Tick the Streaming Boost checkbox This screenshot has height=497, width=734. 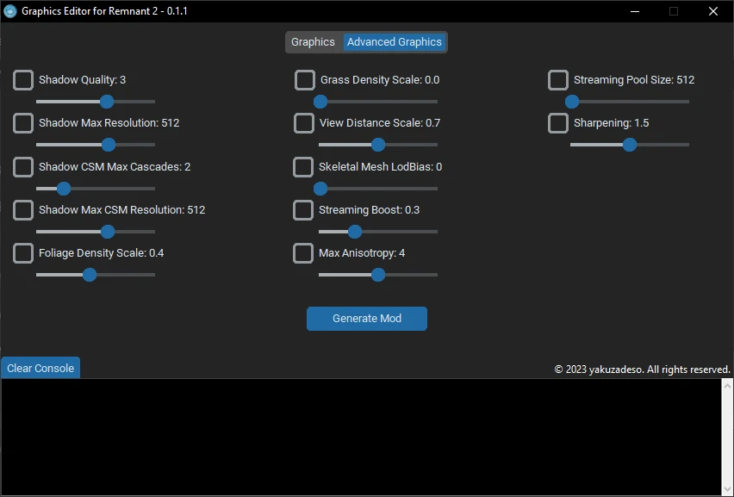click(303, 210)
